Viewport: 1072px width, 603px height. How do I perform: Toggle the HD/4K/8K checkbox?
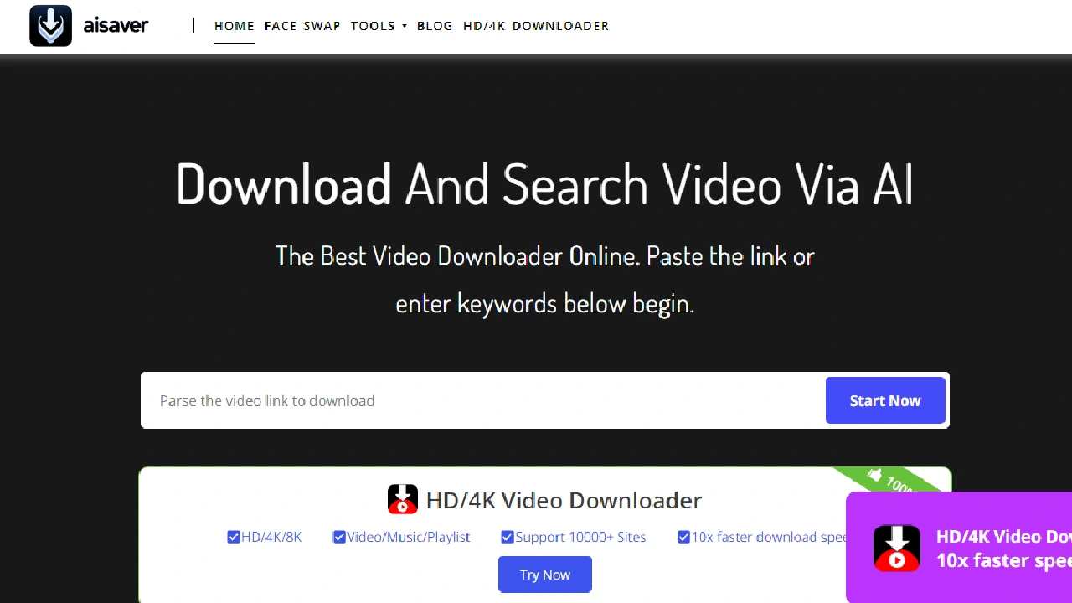click(234, 537)
